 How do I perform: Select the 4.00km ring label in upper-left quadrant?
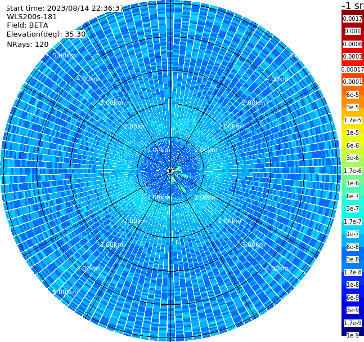(88, 79)
